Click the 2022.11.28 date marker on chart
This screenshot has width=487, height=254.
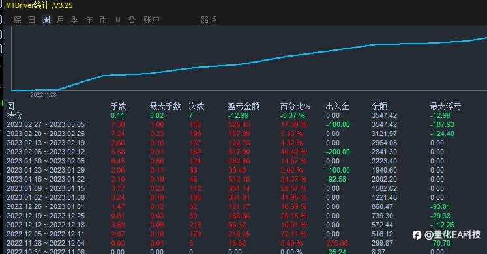43,95
